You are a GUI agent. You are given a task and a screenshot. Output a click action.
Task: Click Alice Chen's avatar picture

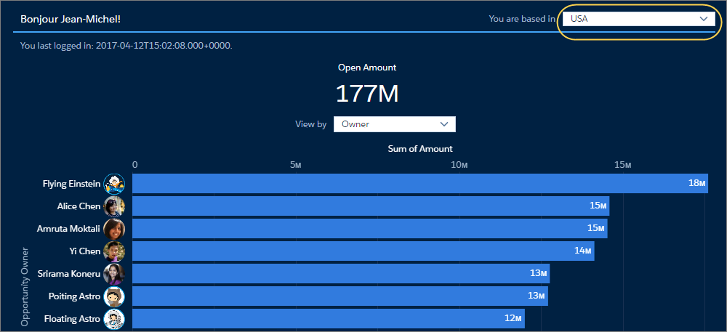(114, 206)
